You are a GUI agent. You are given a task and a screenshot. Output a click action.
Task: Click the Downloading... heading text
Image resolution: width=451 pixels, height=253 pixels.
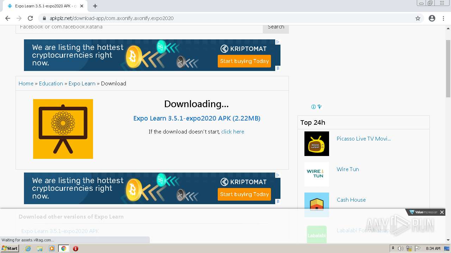(x=197, y=104)
